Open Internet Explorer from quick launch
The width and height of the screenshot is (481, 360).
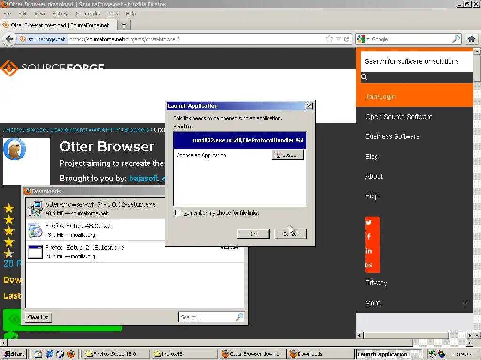tap(49, 354)
